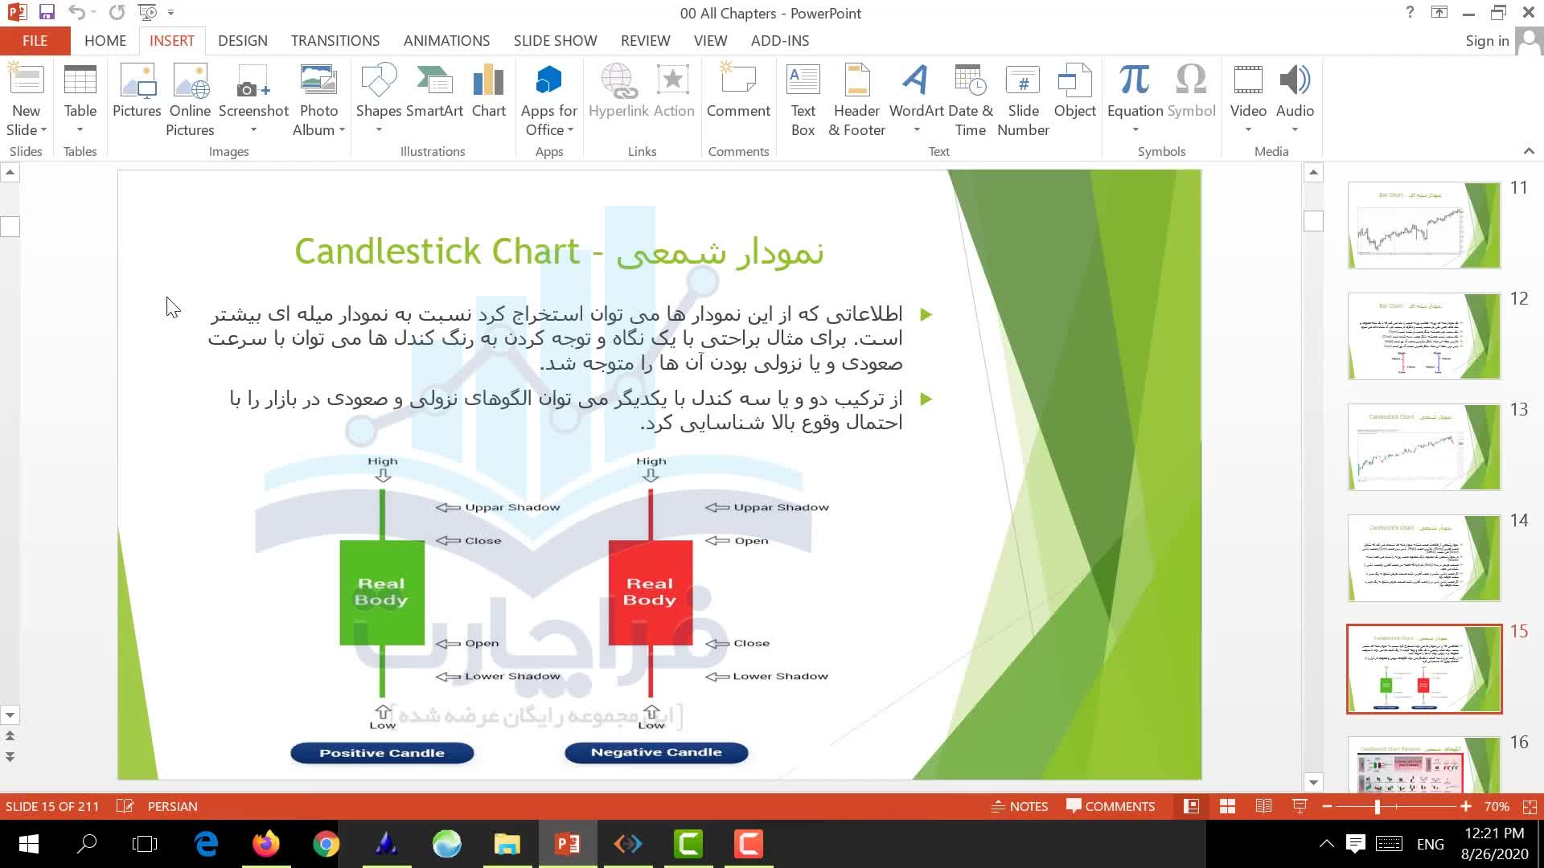Image resolution: width=1544 pixels, height=868 pixels.
Task: Click the Sign in link
Action: pyautogui.click(x=1486, y=41)
